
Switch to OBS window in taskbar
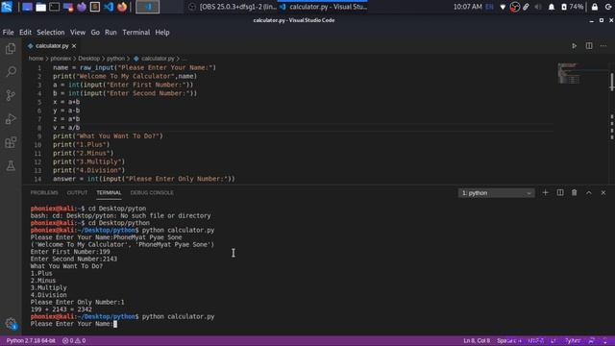tap(233, 7)
